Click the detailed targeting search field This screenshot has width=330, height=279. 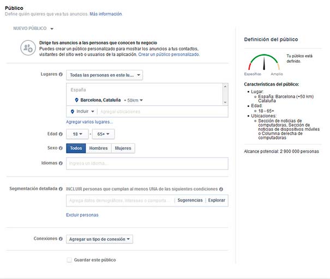tap(121, 201)
